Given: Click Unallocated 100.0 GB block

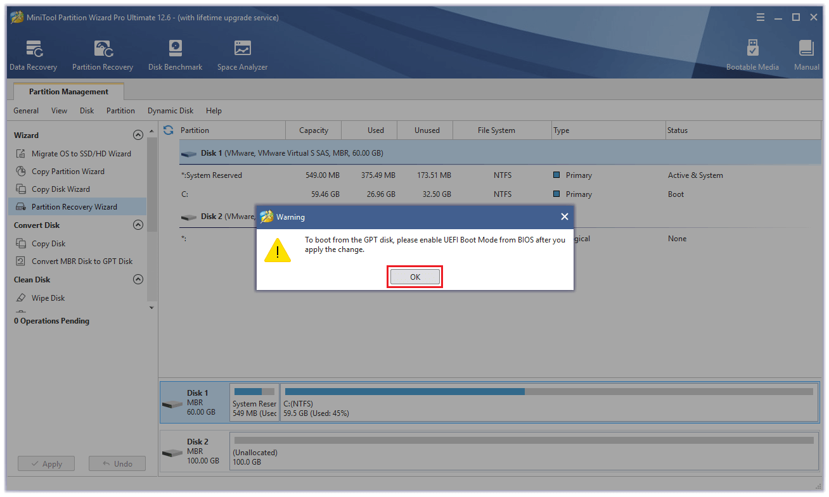Looking at the screenshot, I should [x=524, y=451].
